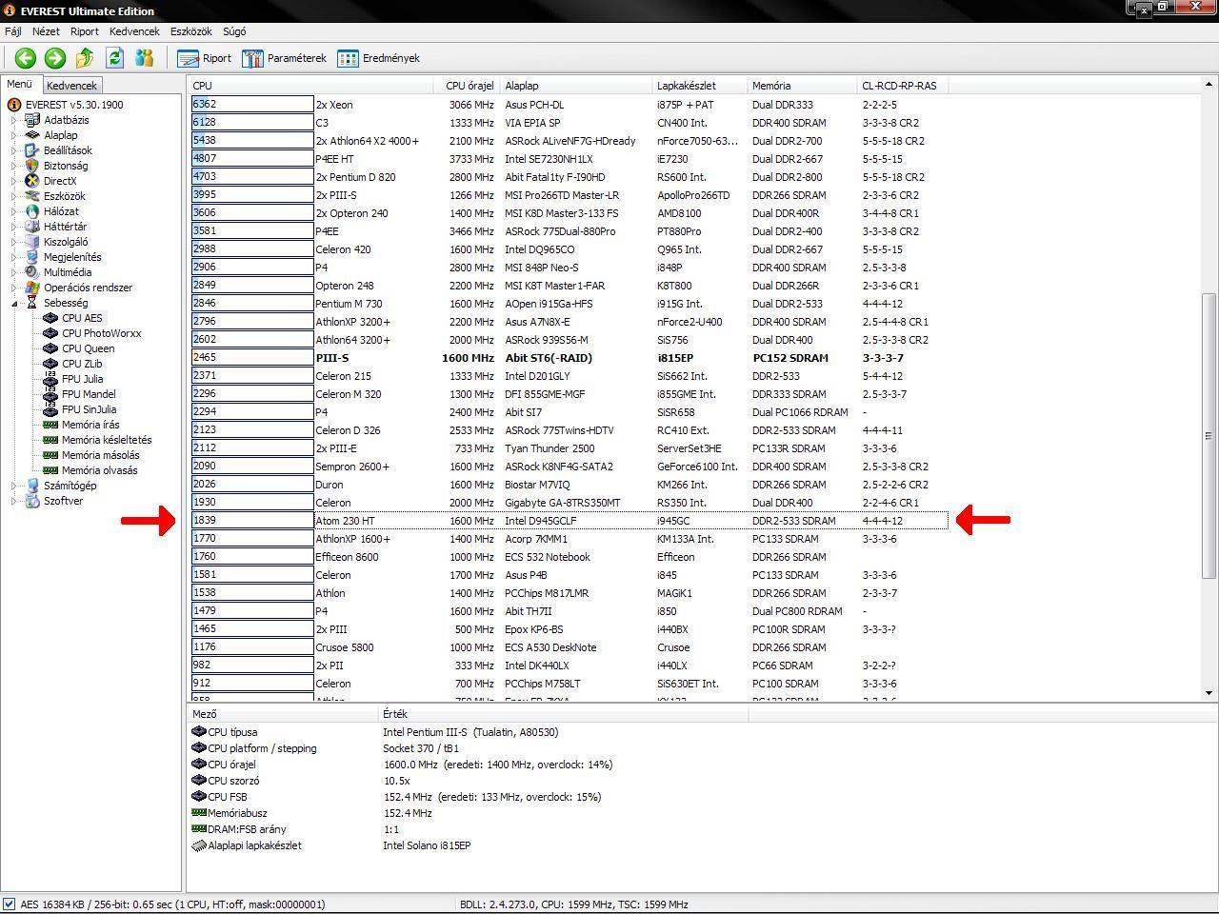
Task: Open the Riport menu
Action: [84, 31]
